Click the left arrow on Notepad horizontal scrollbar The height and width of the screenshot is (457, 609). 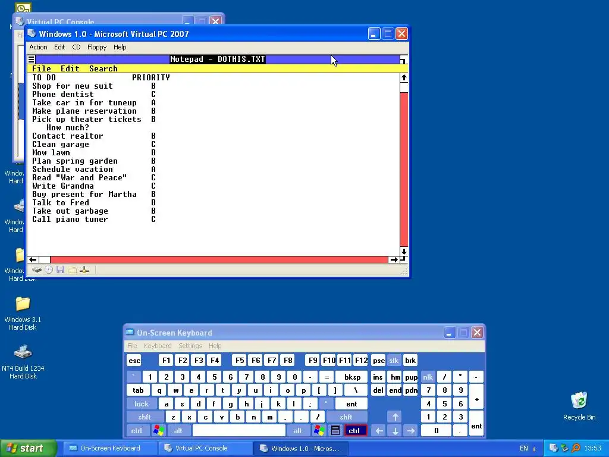pos(33,259)
